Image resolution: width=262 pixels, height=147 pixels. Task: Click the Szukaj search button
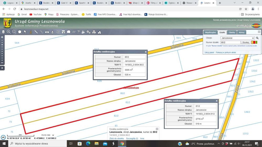click(245, 42)
